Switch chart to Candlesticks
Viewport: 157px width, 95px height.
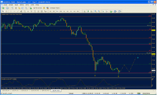[x=88, y=11]
